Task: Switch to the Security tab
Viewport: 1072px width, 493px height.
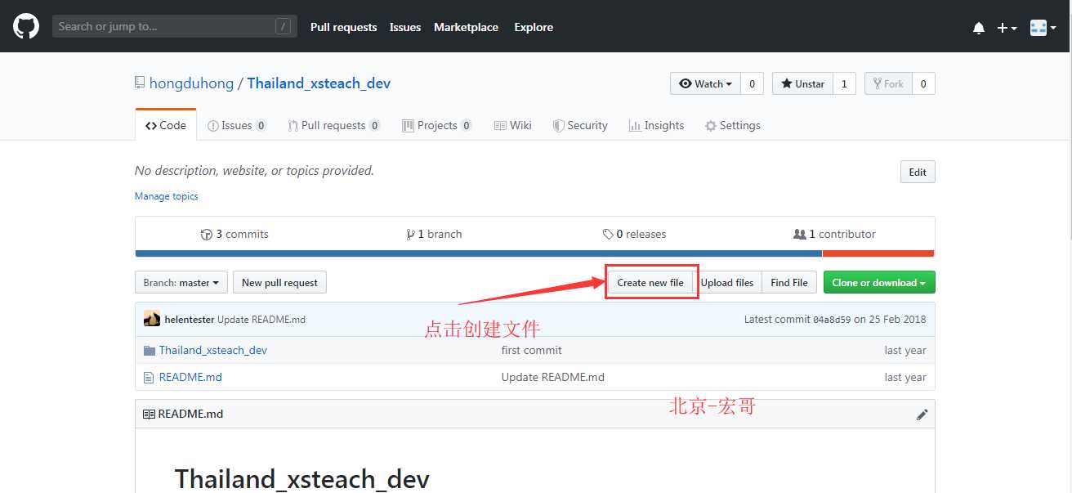Action: click(580, 125)
